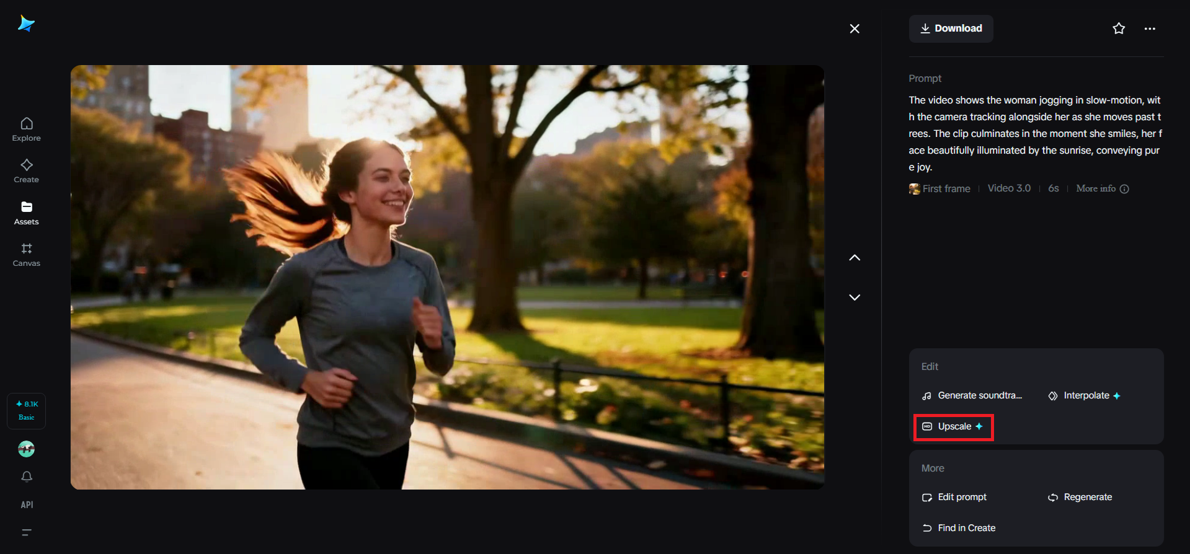Go to the Create section
Image resolution: width=1190 pixels, height=554 pixels.
click(26, 171)
